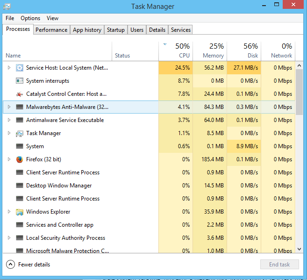Switch to the Performance tab
Image resolution: width=307 pixels, height=280 pixels.
click(51, 30)
